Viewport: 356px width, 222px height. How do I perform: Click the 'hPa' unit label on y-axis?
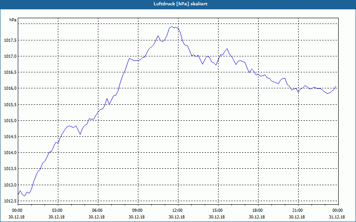(x=13, y=20)
